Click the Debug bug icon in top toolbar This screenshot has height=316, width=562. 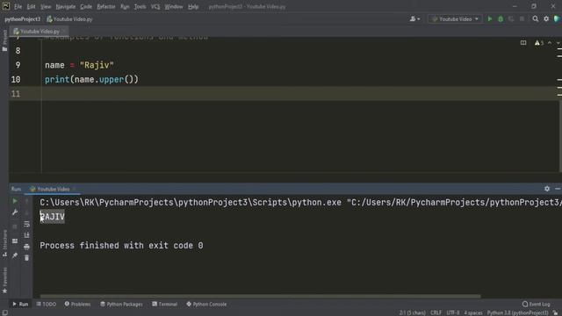(501, 19)
